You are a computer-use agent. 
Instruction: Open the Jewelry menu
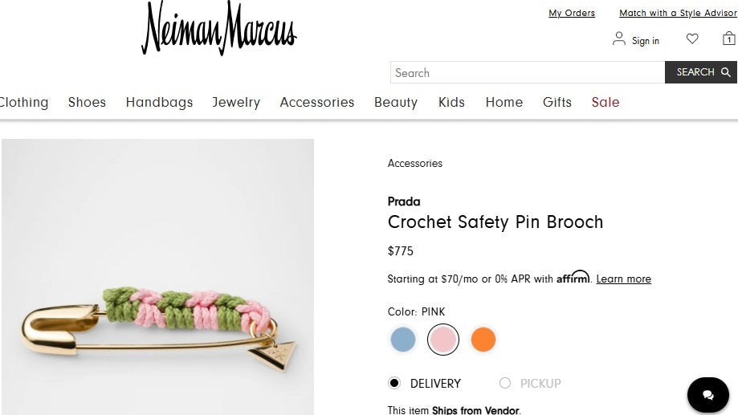coord(236,102)
